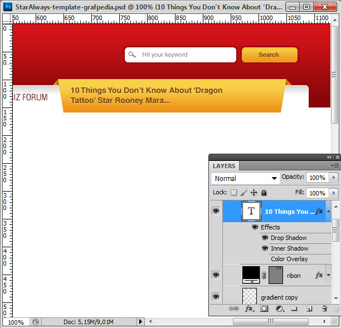Hide the gradient copy layer
This screenshot has height=328, width=341.
(216, 296)
